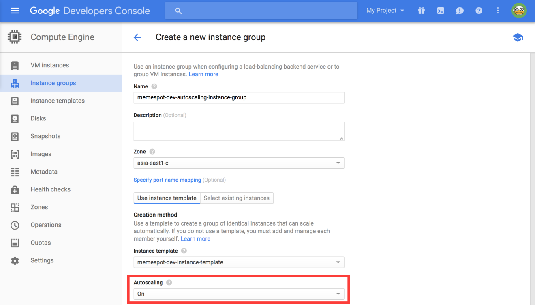This screenshot has height=305, width=535.
Task: Open Compute Engine Settings gear
Action: [42, 260]
